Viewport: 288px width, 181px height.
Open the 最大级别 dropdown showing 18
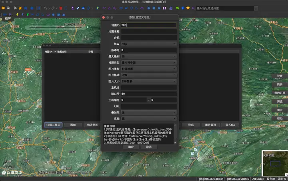tap(148, 56)
